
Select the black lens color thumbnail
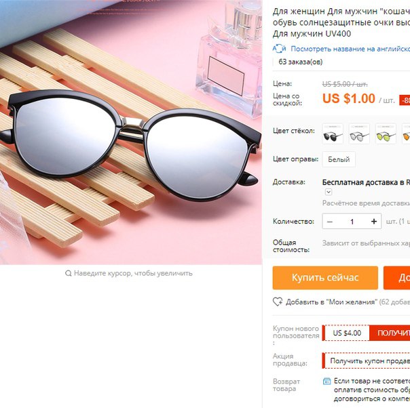click(x=333, y=134)
